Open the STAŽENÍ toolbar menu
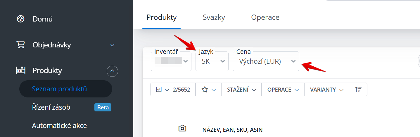The height and width of the screenshot is (137, 420). coord(241,90)
